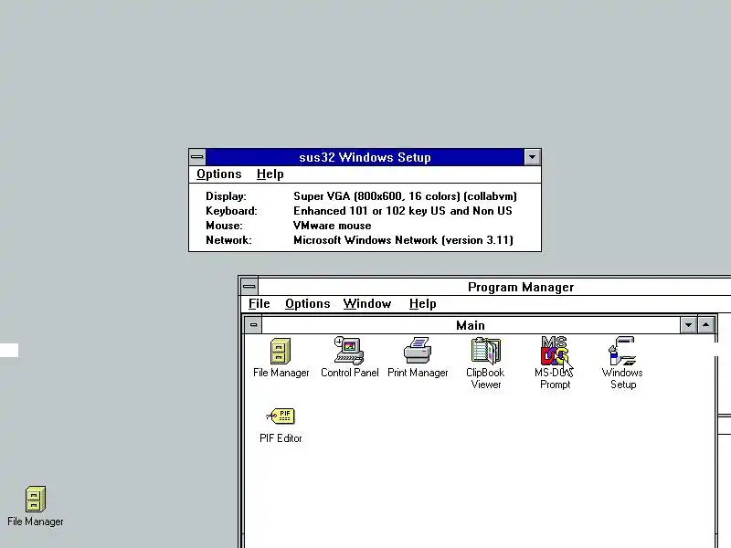Open Main group control-menu box

pyautogui.click(x=253, y=325)
